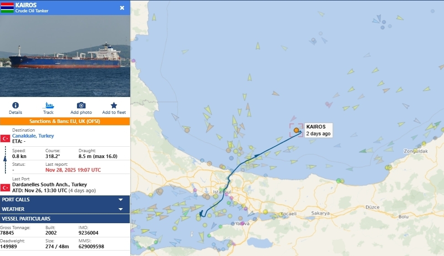This screenshot has width=444, height=256.
Task: Open the VESSEL PARTICULARS header
Action: pyautogui.click(x=65, y=219)
